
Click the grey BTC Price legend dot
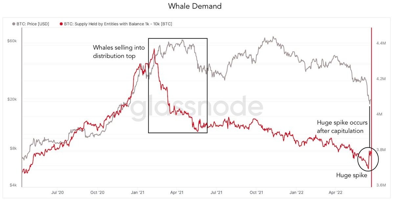point(13,24)
